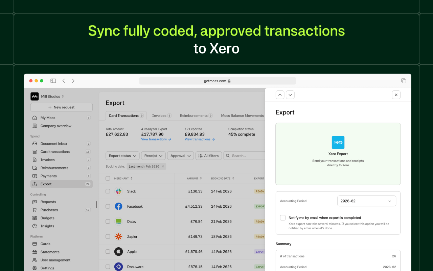The image size is (433, 271).
Task: Remove the Last month Feb 2026 filter
Action: point(163,167)
